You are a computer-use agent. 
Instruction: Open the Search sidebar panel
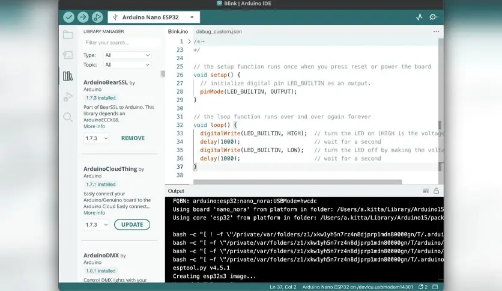click(x=68, y=117)
